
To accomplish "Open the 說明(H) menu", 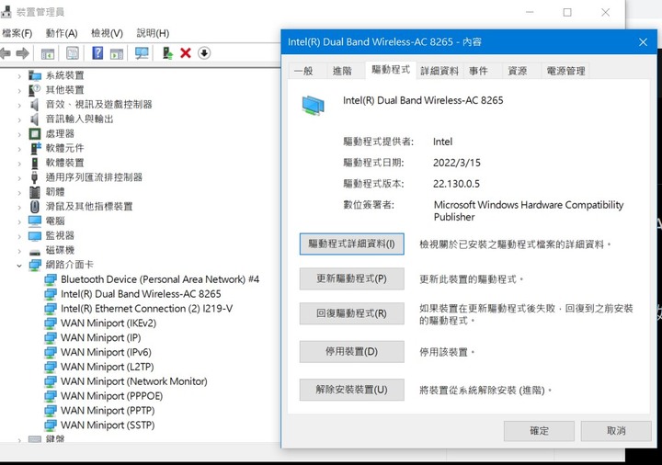I will [x=153, y=33].
